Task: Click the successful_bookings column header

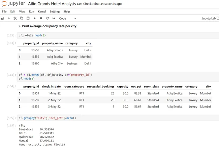Action: 100,87
